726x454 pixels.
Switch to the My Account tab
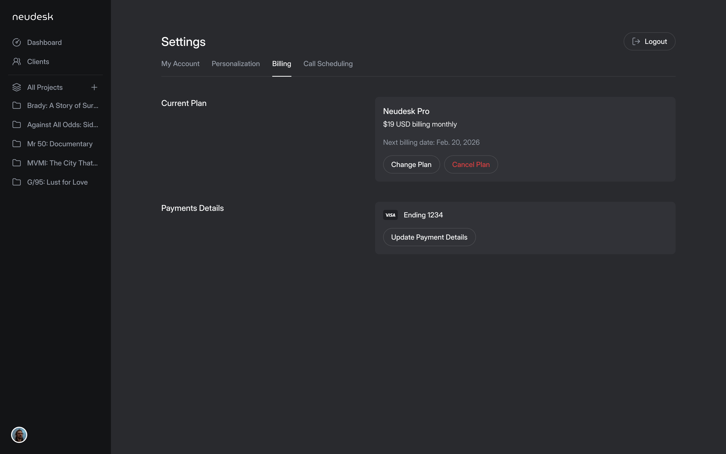(x=180, y=64)
